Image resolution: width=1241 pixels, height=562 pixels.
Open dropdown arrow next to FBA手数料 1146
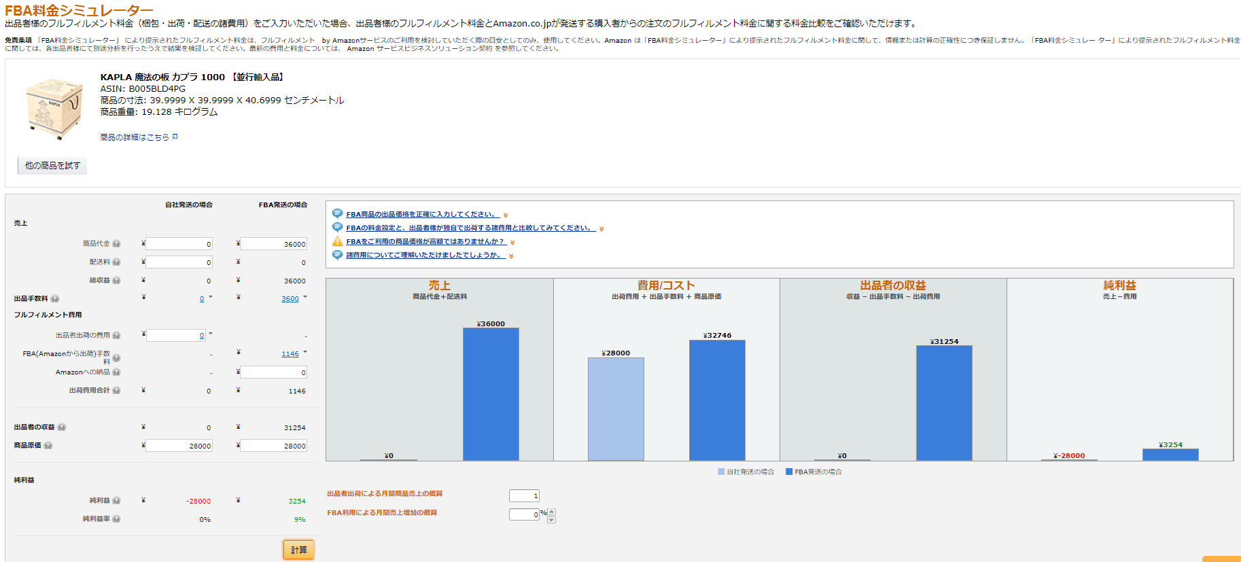[305, 352]
